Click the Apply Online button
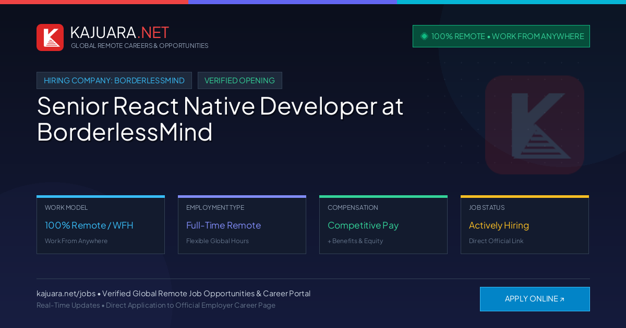Viewport: 626px width, 328px height. click(x=535, y=299)
